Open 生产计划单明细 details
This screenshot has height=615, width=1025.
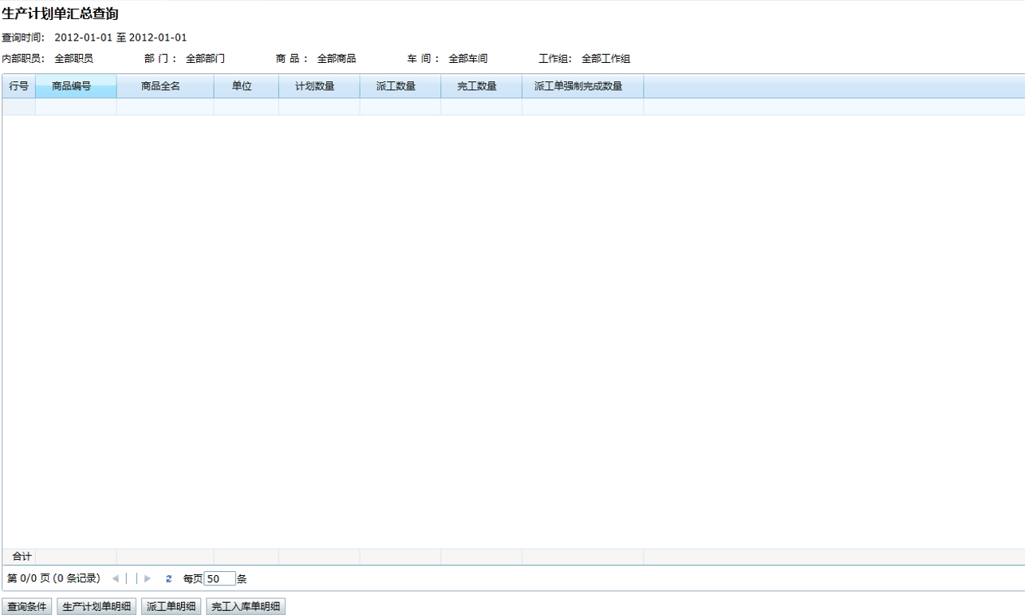[97, 607]
